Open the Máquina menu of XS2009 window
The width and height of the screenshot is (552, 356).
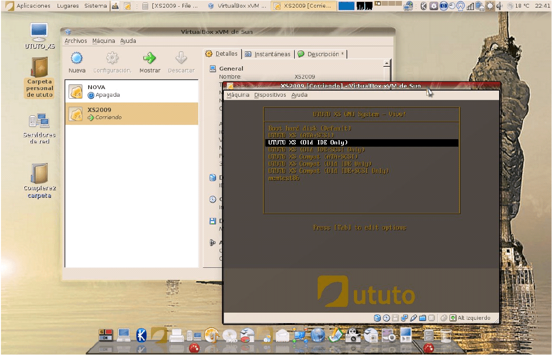[238, 95]
